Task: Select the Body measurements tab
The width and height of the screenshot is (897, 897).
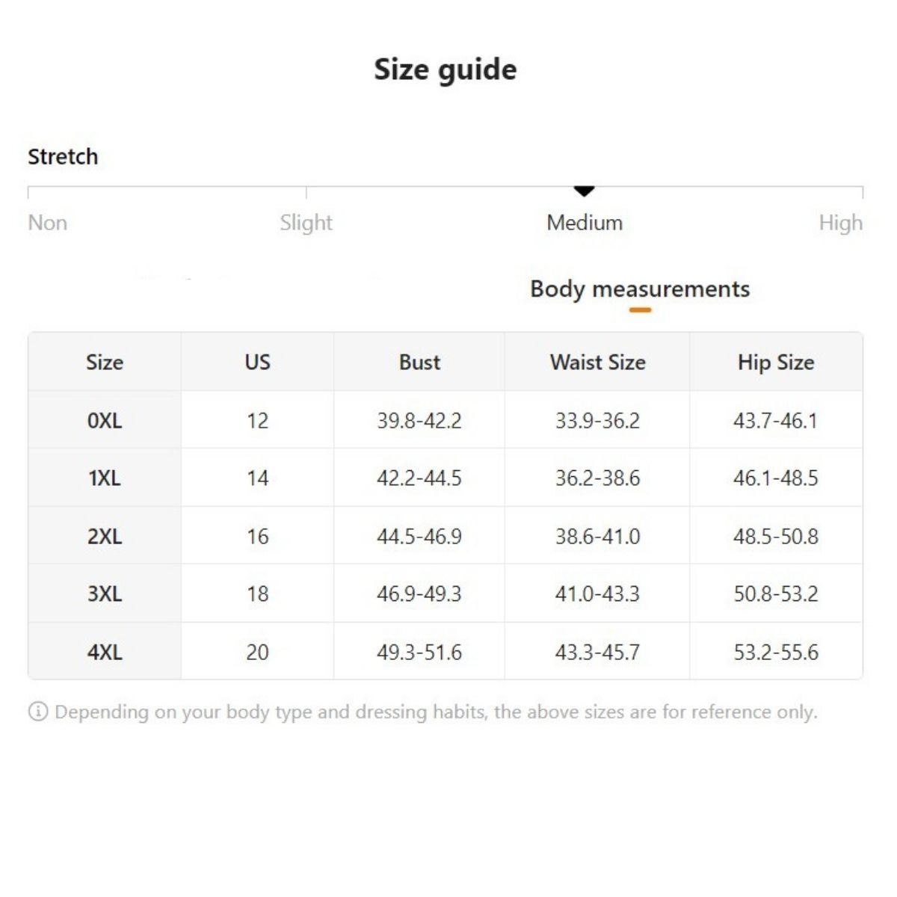Action: pos(639,289)
